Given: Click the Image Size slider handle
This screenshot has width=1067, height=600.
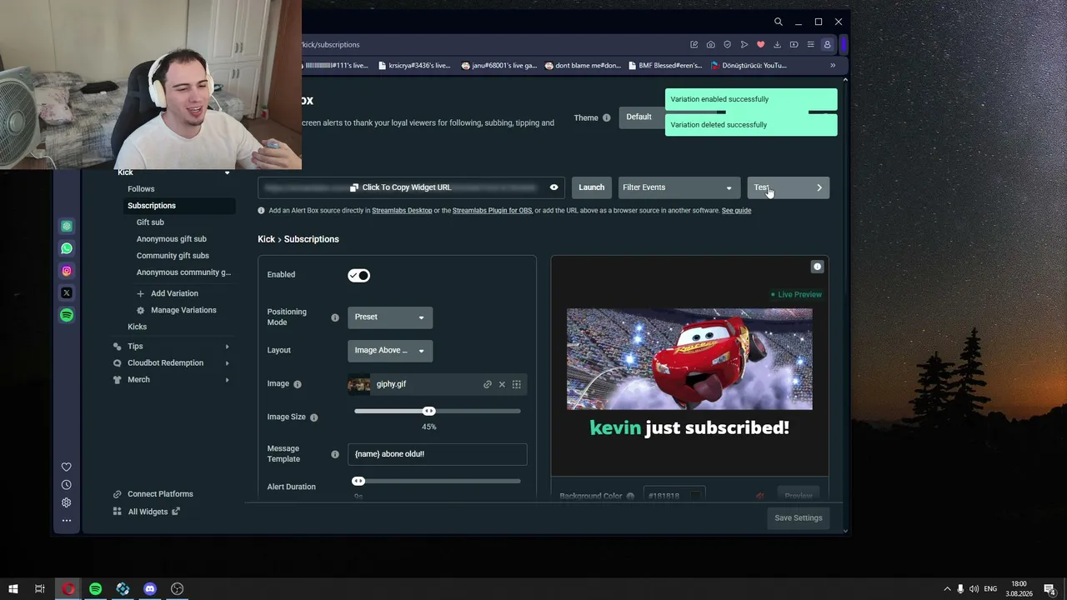Looking at the screenshot, I should point(428,411).
